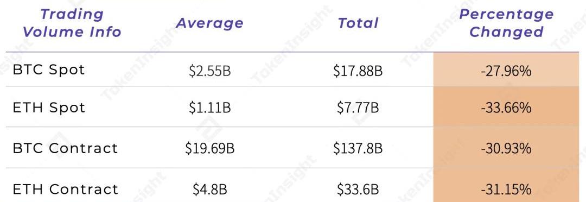Select the ETH Spot row label
The image size is (586, 202).
pyautogui.click(x=49, y=108)
